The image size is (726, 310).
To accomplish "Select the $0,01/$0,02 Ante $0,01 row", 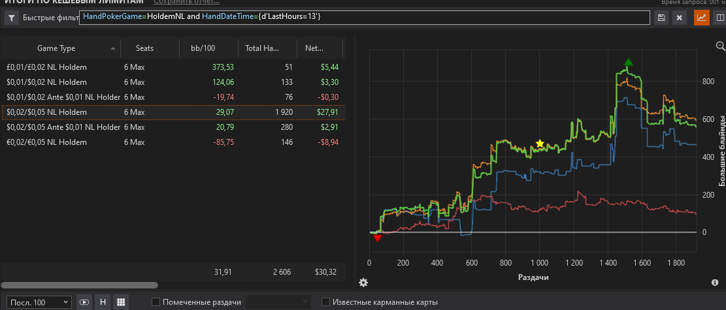I will (173, 97).
